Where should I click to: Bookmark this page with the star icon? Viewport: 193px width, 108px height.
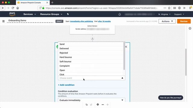[x=169, y=8]
